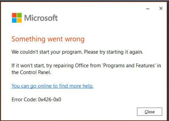The width and height of the screenshot is (169, 121).
Task: Minimize the error dialog with the dash icon
Action: [x=148, y=9]
